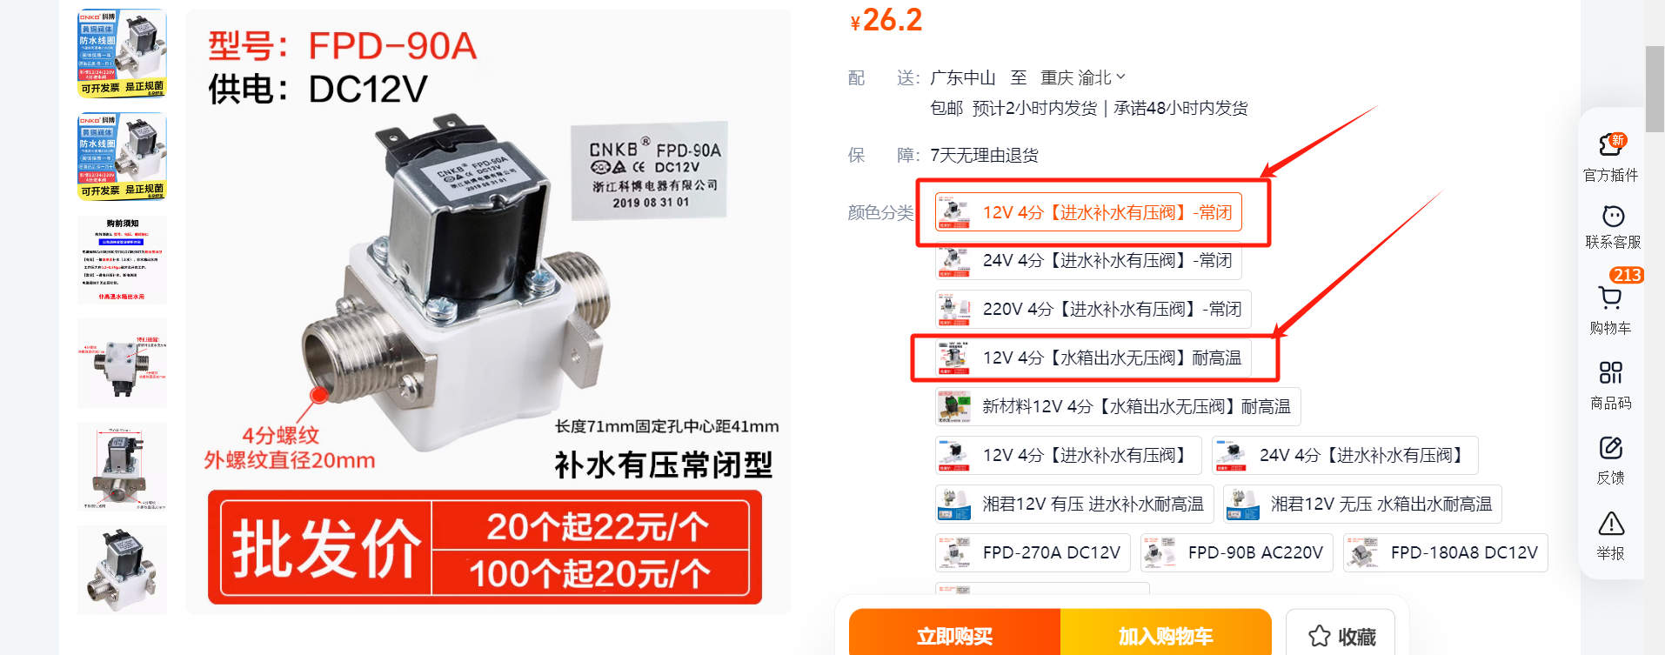Expand the 重庆 渝北 delivery location dropdown

(1082, 77)
